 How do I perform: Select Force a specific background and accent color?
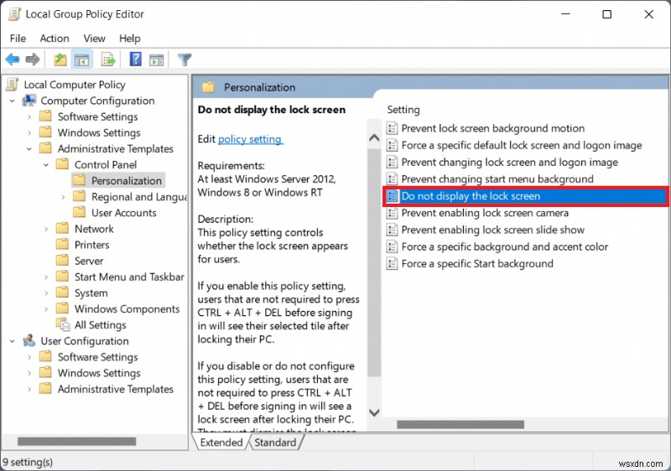[505, 246]
